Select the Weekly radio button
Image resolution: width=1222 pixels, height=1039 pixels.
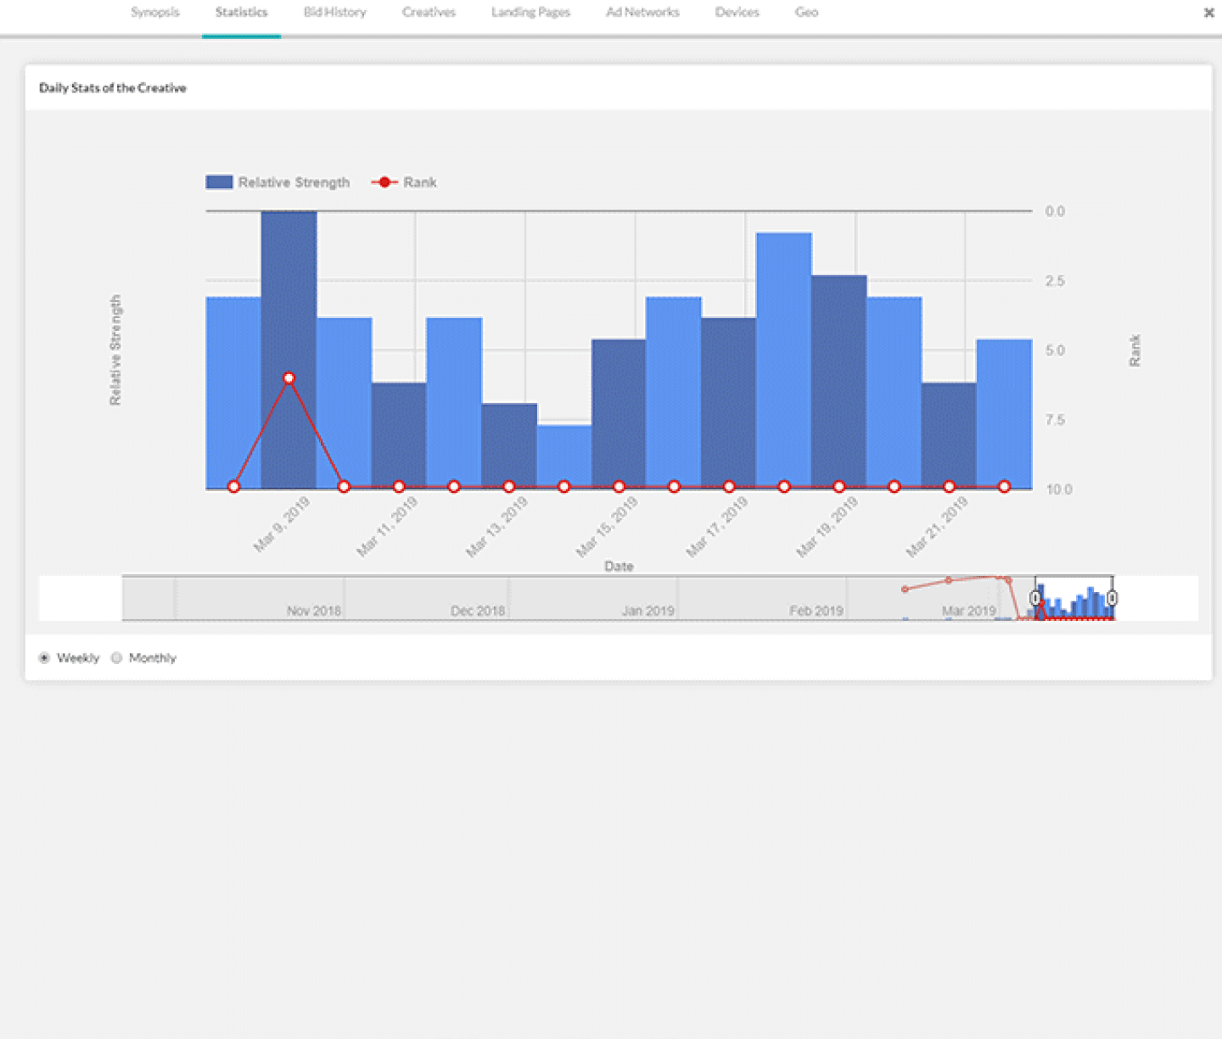[x=44, y=658]
